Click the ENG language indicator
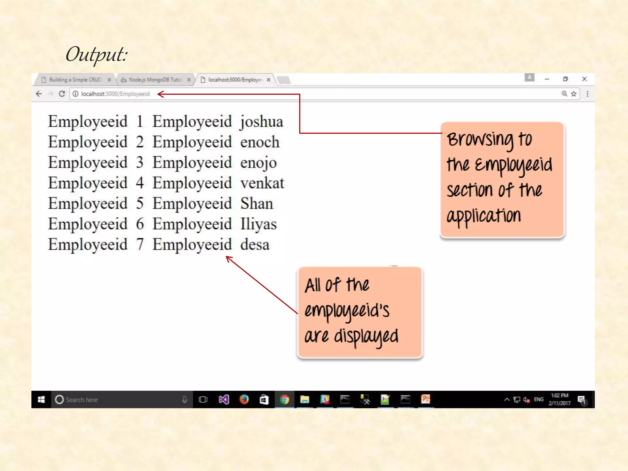This screenshot has height=471, width=628. click(539, 400)
